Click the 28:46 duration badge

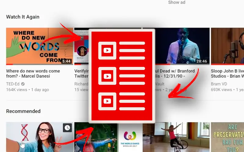202,61
